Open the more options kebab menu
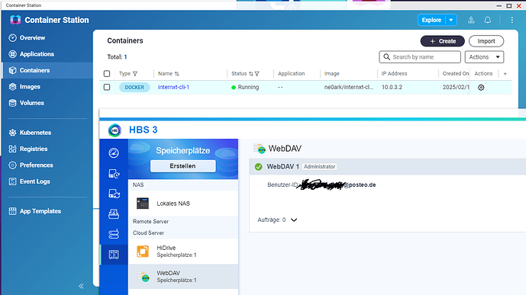This screenshot has height=295, width=526. pos(512,20)
